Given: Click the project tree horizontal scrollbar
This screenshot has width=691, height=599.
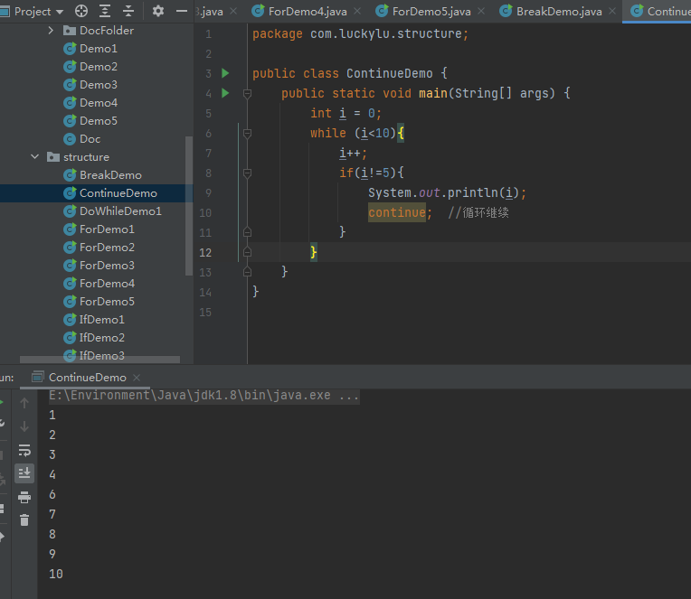Looking at the screenshot, I should [99, 360].
